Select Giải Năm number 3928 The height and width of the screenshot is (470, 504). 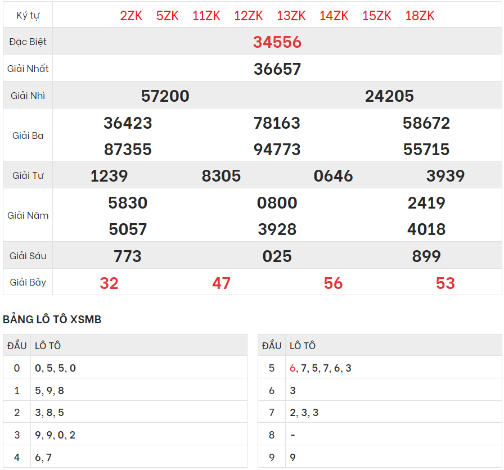[x=277, y=229]
